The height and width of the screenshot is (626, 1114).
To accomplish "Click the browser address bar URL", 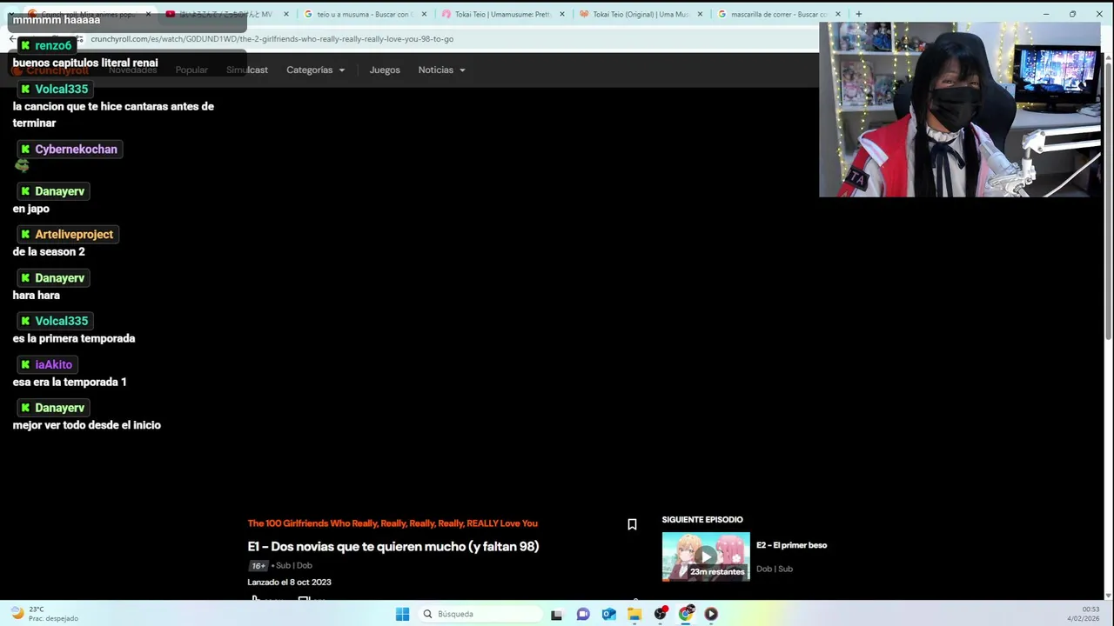I will 272,39.
